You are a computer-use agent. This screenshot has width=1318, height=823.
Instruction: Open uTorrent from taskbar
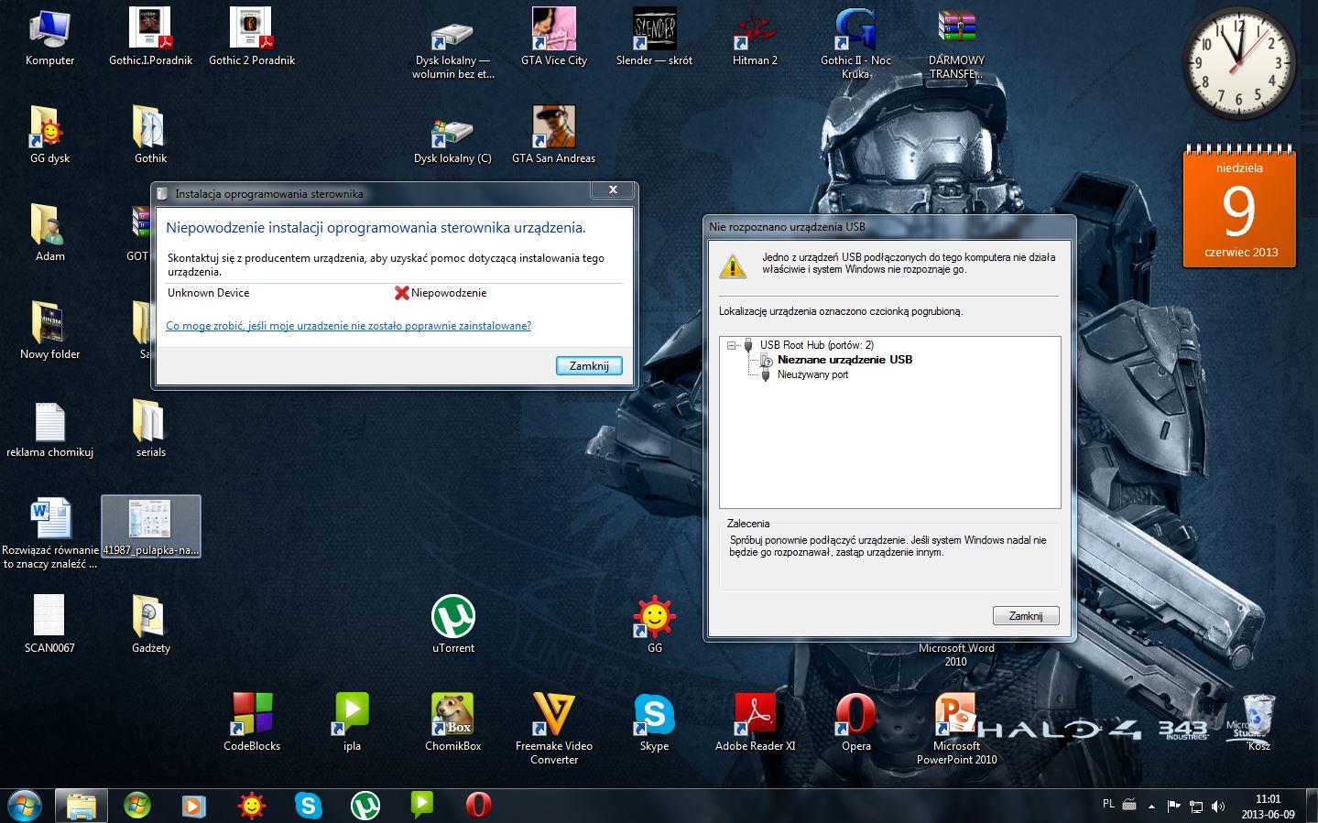[x=365, y=806]
